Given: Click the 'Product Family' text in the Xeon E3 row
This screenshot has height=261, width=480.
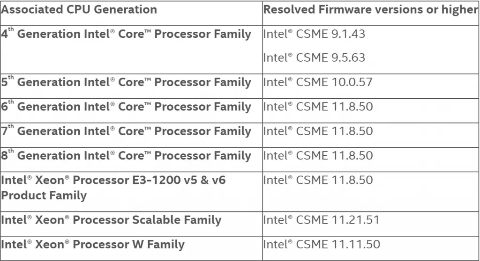Looking at the screenshot, I should coord(44,196).
